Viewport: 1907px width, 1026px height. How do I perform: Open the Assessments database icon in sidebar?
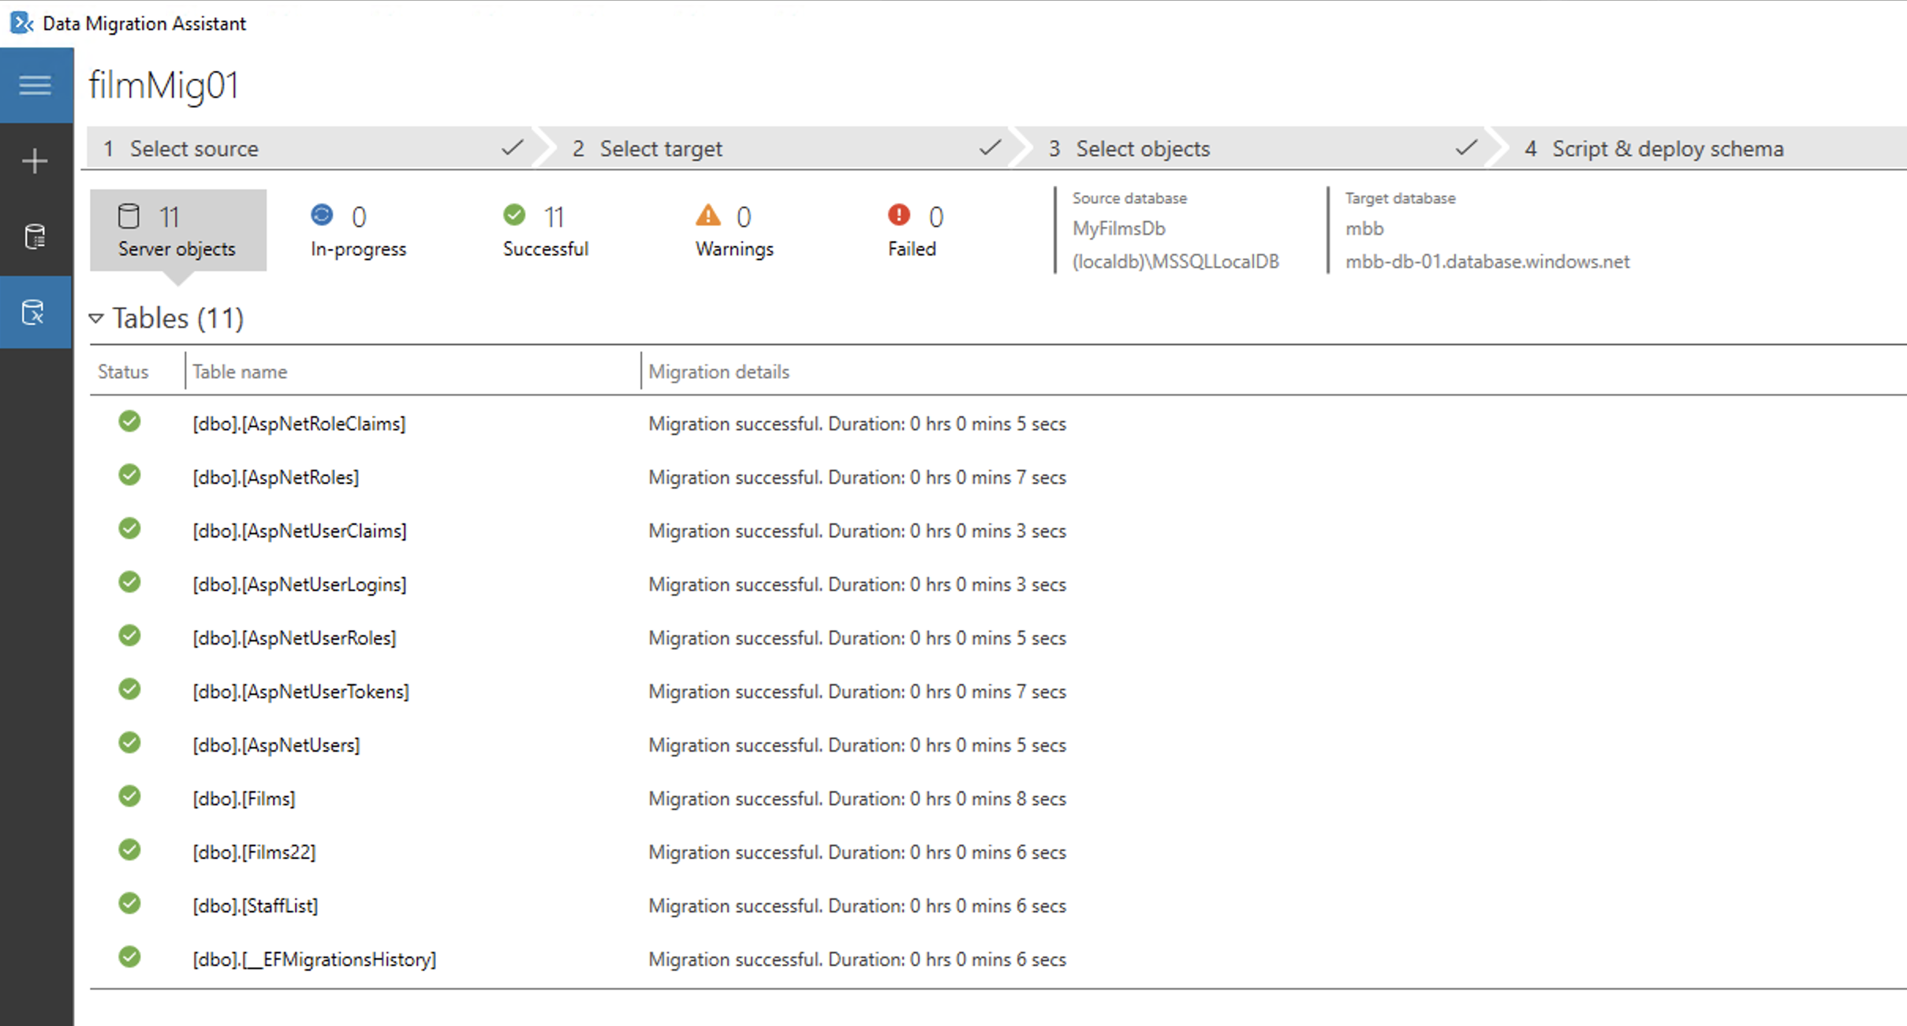(35, 236)
